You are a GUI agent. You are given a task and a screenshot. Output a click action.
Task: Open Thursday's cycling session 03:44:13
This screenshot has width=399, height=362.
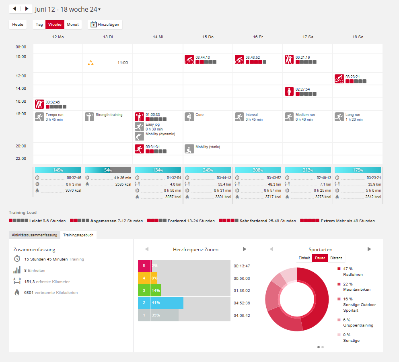(x=189, y=60)
